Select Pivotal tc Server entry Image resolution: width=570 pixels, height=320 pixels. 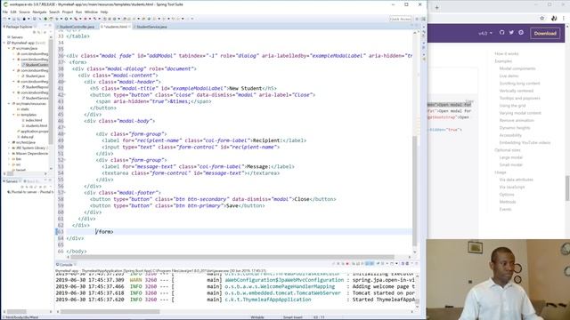click(x=30, y=192)
